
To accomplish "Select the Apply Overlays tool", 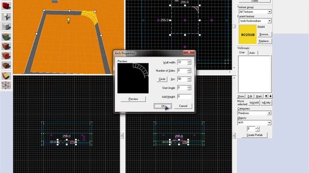I will (x=6, y=66).
